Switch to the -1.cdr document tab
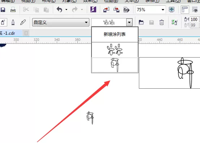Viewport: 200px width, 143px height. tap(11, 33)
